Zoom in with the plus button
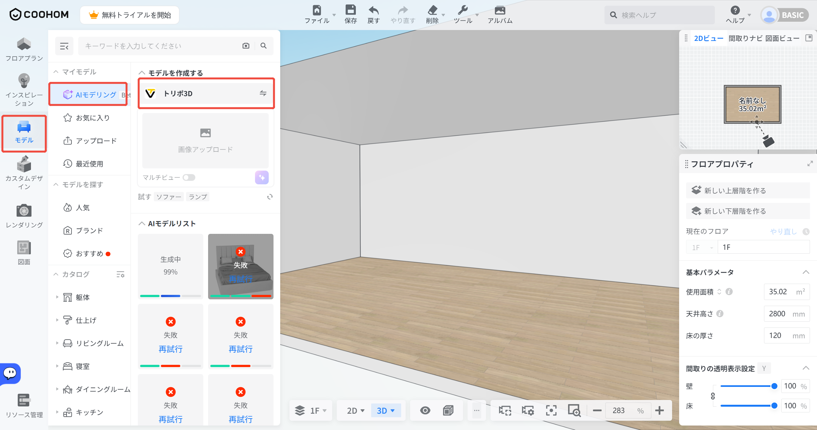Image resolution: width=817 pixels, height=430 pixels. (659, 411)
